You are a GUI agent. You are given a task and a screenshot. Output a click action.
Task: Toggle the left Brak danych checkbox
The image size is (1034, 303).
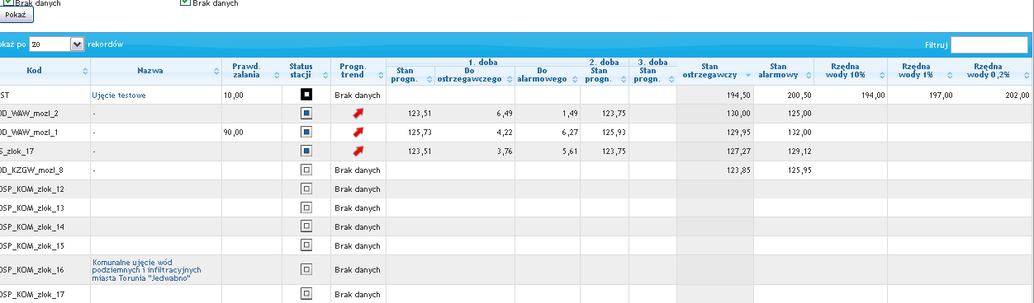pos(8,2)
